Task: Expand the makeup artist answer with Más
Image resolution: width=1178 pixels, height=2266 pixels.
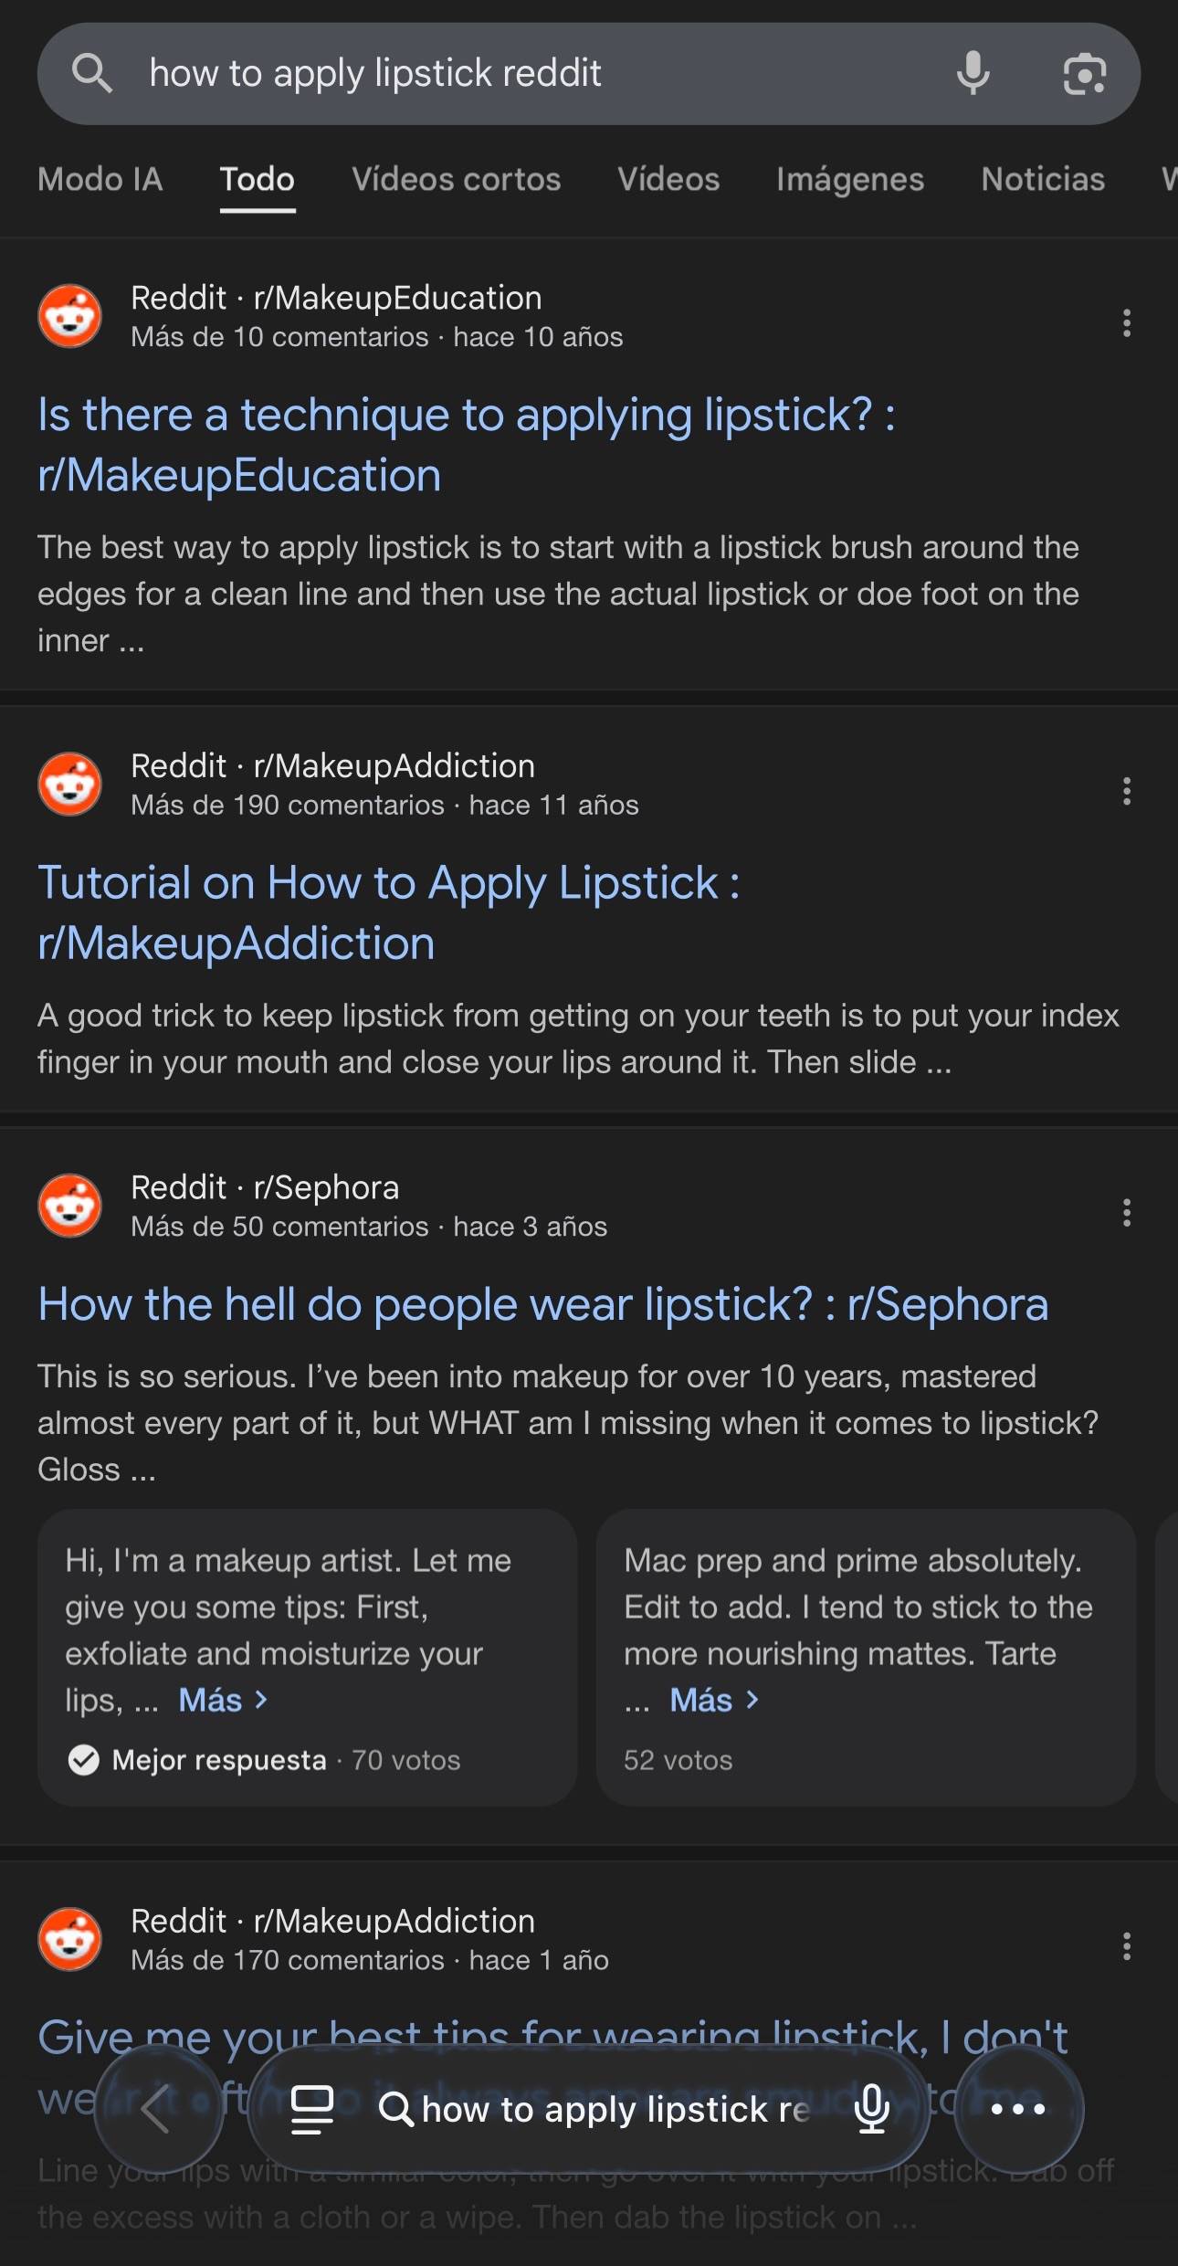Action: coord(223,1700)
